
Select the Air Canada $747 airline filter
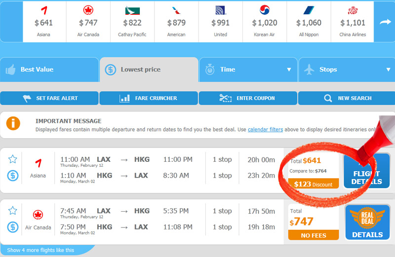click(x=88, y=22)
